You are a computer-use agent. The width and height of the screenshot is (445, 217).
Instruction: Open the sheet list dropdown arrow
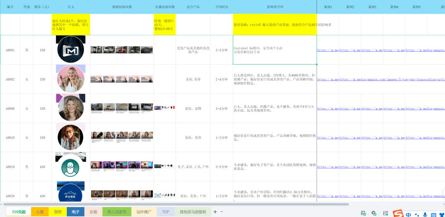(x=222, y=212)
